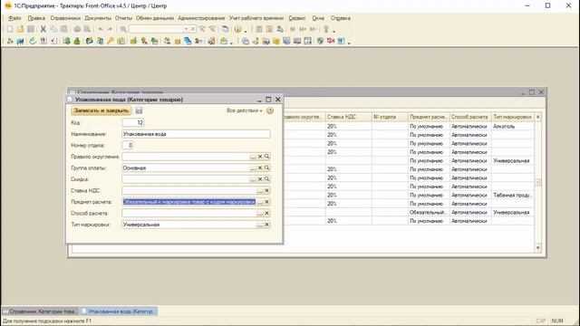Open lookup magnifier for Правило округления

point(266,157)
